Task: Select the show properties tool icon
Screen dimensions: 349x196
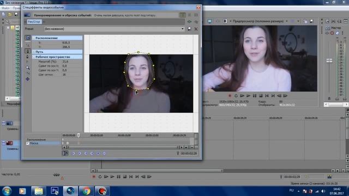Action: pos(28,38)
